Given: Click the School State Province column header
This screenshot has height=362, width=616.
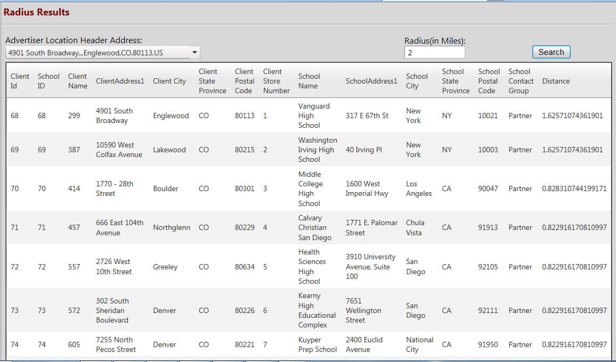Looking at the screenshot, I should (456, 81).
